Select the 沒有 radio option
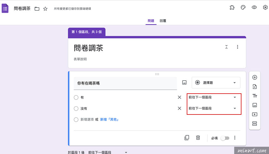Image resolution: width=269 pixels, height=154 pixels. tap(76, 108)
